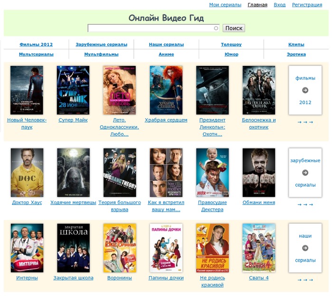Click the Папины дочки title link
The height and width of the screenshot is (296, 332).
tap(166, 278)
